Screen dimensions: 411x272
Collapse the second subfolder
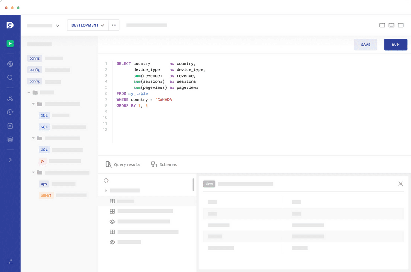coord(33,138)
